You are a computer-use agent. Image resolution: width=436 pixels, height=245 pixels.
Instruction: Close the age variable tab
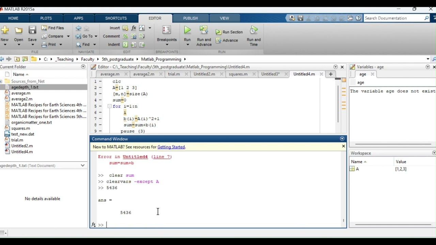pyautogui.click(x=372, y=74)
